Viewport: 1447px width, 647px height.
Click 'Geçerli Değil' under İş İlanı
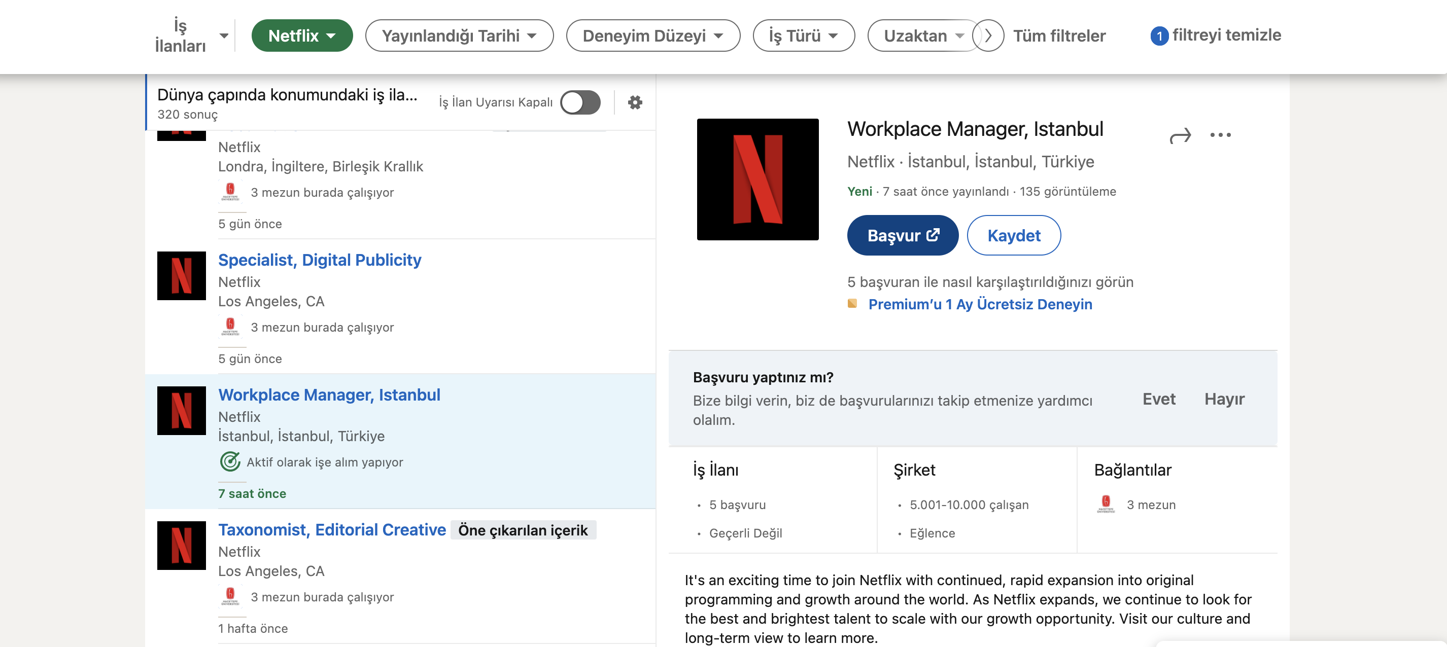pyautogui.click(x=745, y=533)
